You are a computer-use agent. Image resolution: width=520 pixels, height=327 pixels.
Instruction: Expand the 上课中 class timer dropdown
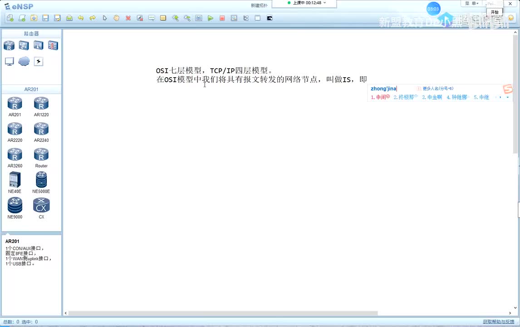pyautogui.click(x=325, y=3)
